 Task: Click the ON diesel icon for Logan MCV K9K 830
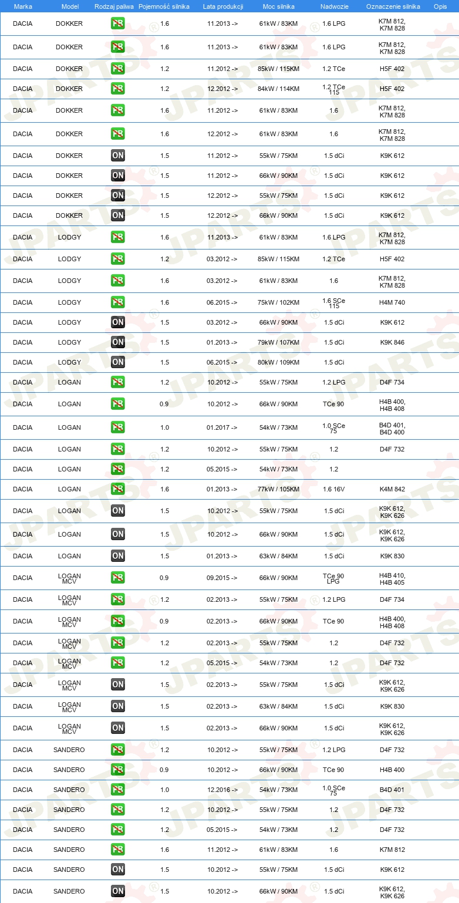pyautogui.click(x=118, y=706)
